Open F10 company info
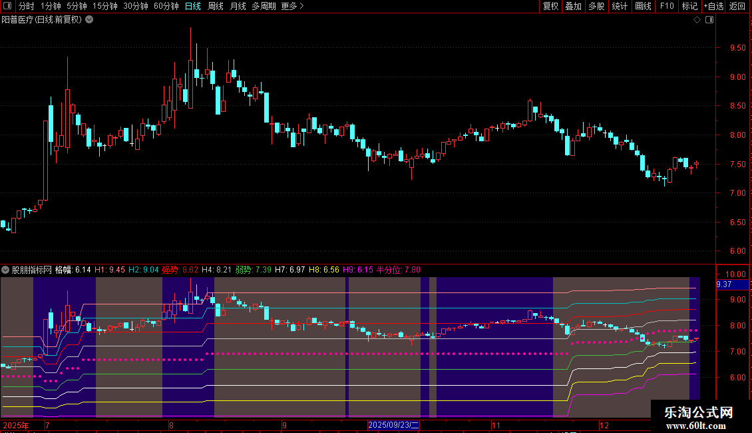 667,6
